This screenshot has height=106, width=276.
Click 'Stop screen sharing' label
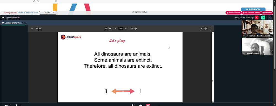(244, 18)
